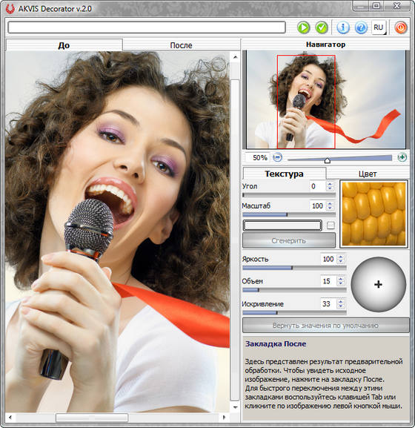Open the corn texture preview thumbnail
Image resolution: width=415 pixels, height=428 pixels.
tap(373, 214)
